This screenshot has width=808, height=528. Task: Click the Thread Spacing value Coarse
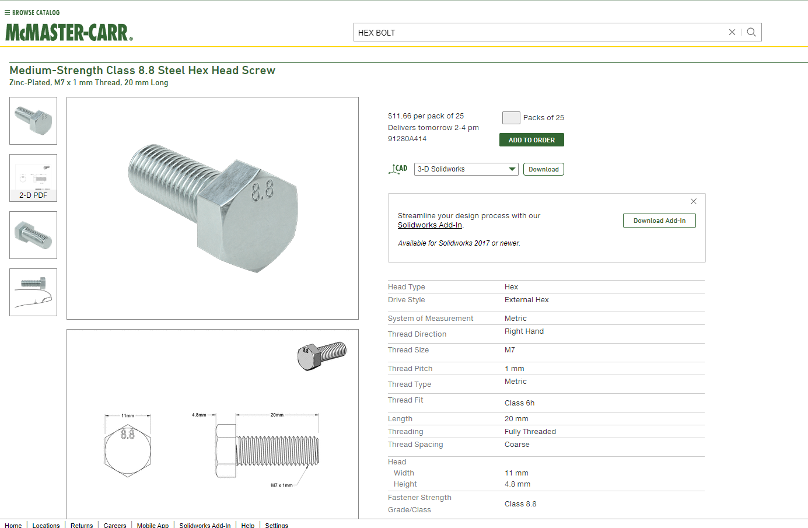pyautogui.click(x=517, y=445)
